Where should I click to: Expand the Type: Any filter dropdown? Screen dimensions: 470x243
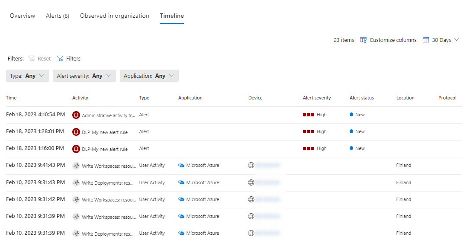(27, 76)
